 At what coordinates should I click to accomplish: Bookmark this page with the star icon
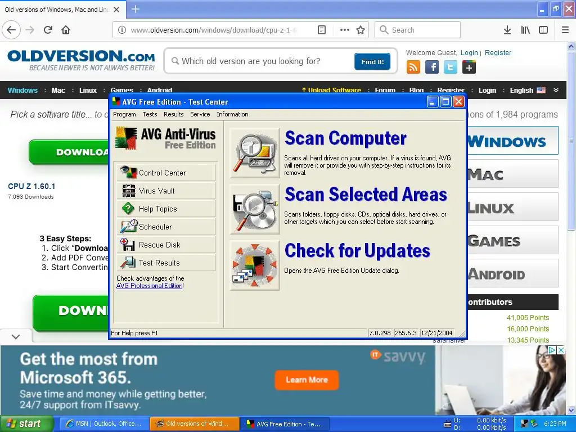(361, 30)
